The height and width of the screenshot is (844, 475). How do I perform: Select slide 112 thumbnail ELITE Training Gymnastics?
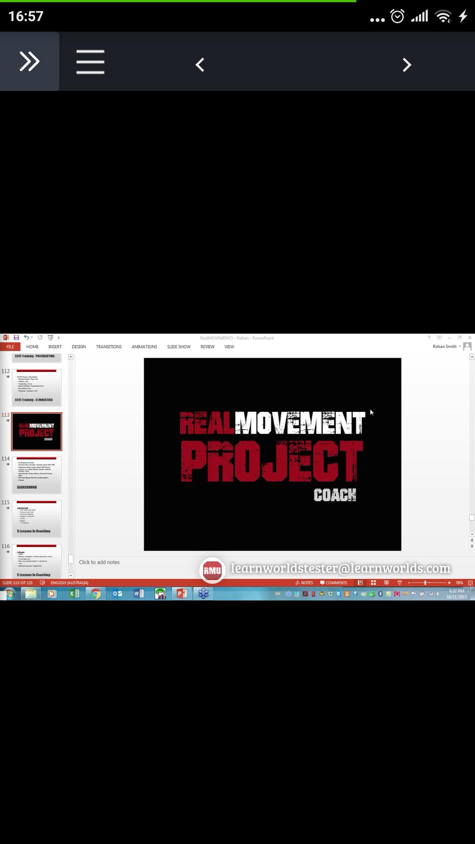[x=37, y=388]
